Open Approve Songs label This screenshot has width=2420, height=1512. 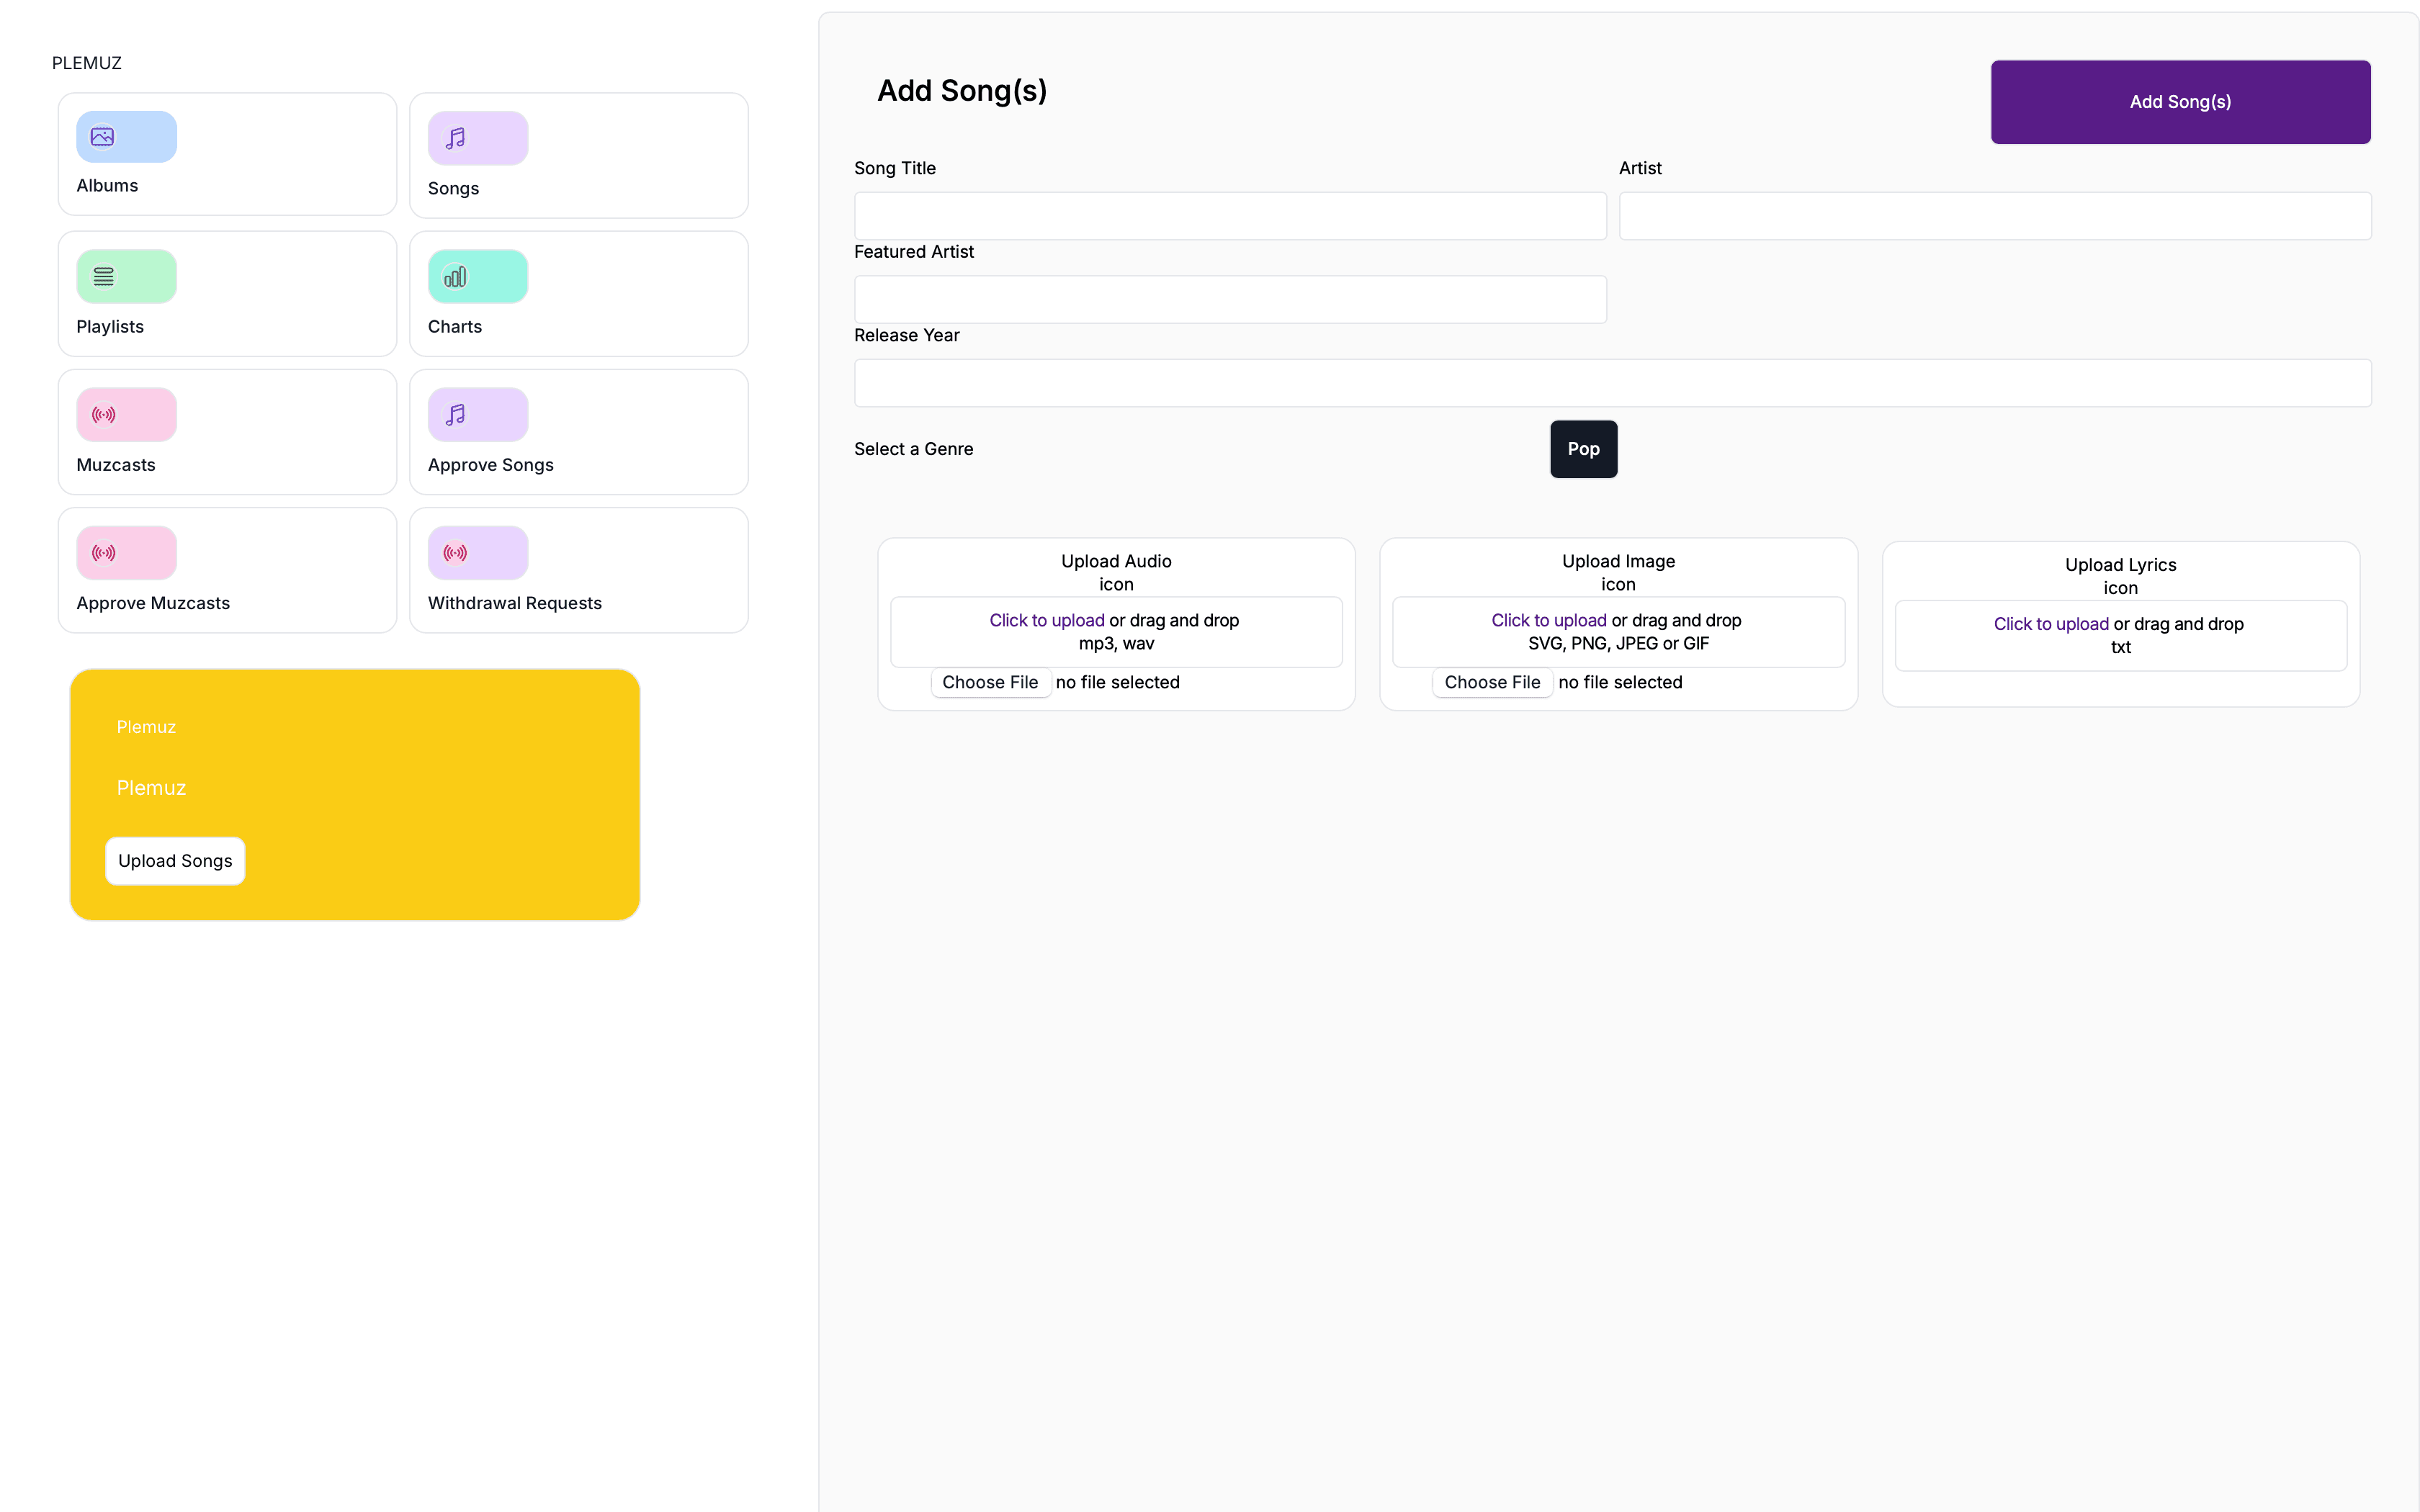click(490, 465)
